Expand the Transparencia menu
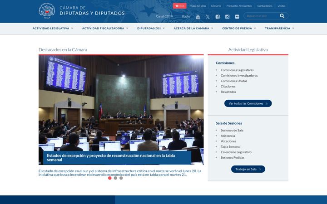This screenshot has width=327, height=204. click(x=280, y=28)
